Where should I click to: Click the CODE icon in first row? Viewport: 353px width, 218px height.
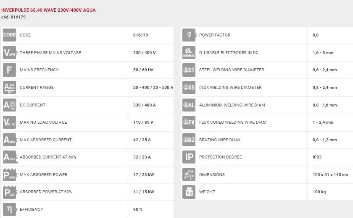point(9,35)
